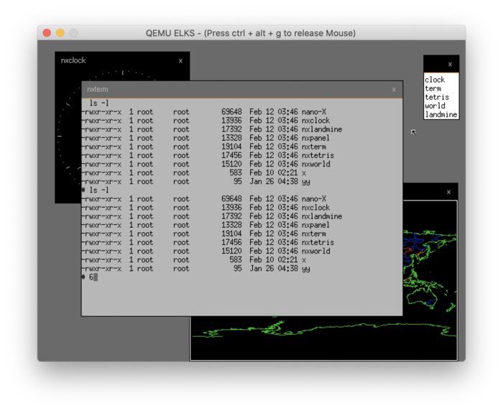Open world from the launcher list
503x411 pixels.
435,106
